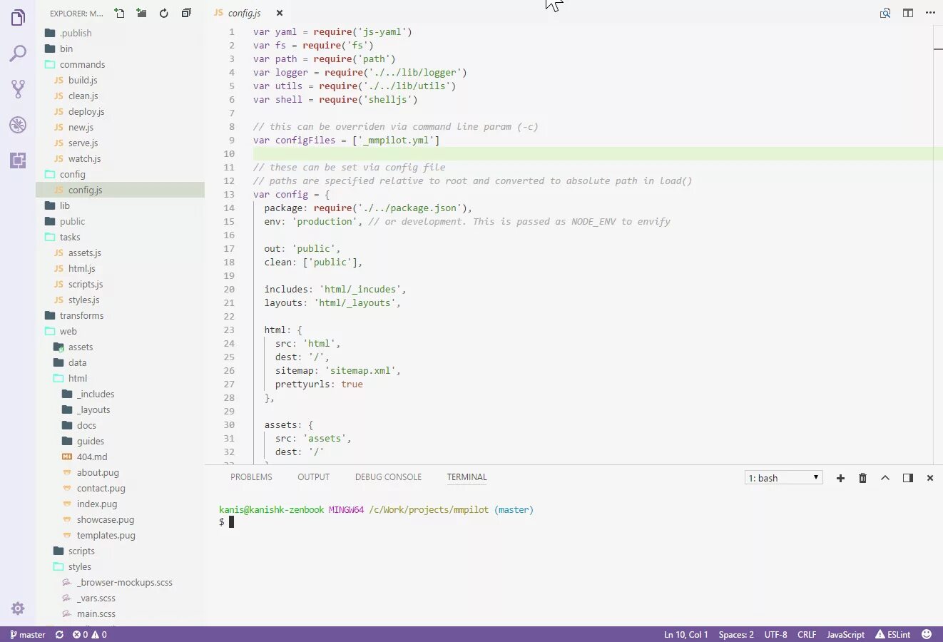Open the Explorer view in activity bar
943x642 pixels.
pyautogui.click(x=18, y=18)
